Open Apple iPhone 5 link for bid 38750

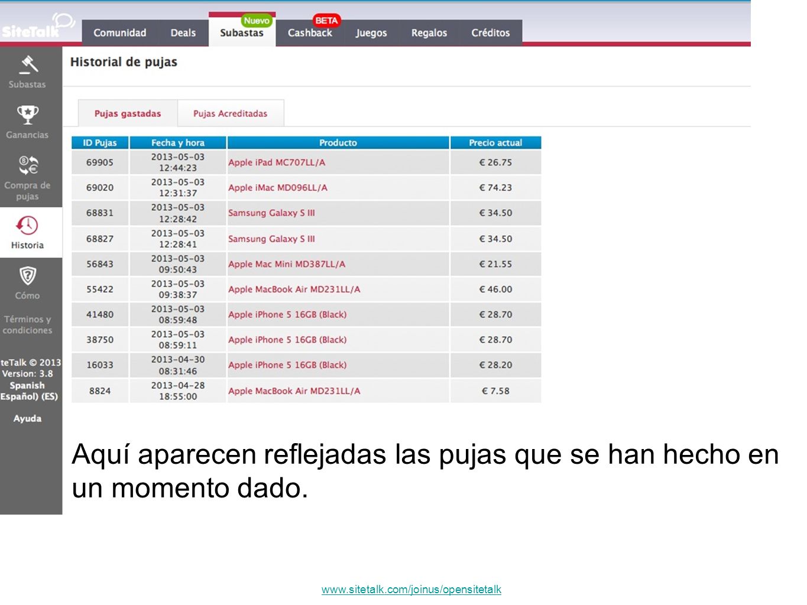(287, 340)
